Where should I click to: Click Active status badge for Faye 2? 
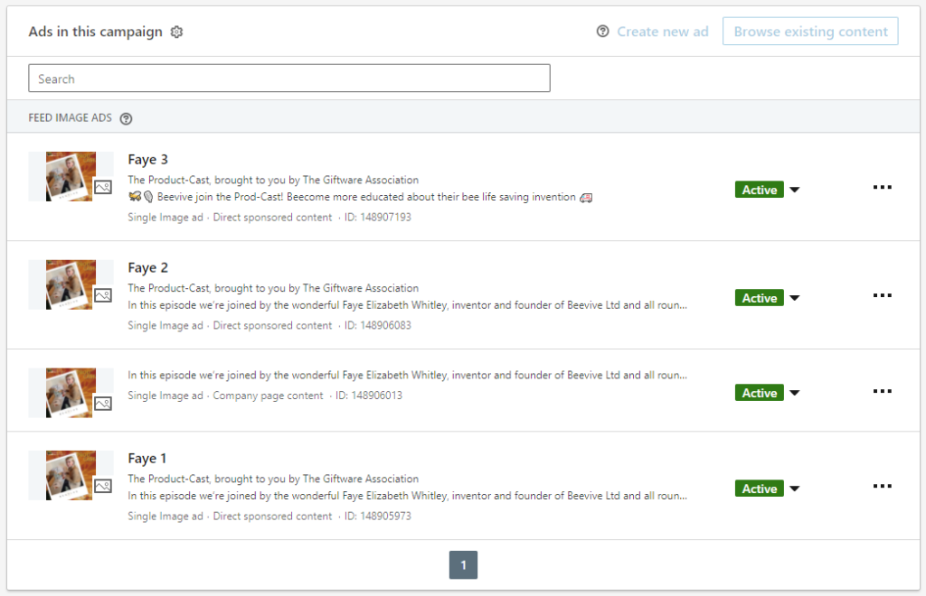point(760,298)
